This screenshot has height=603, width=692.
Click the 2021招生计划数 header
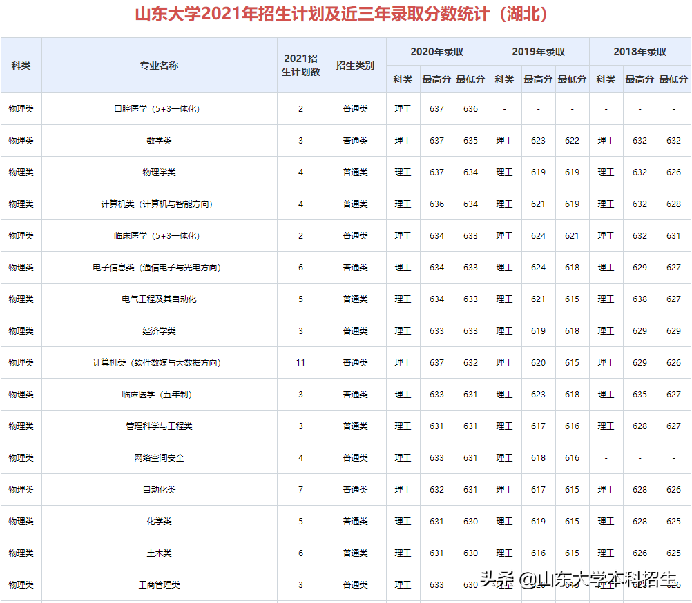click(x=301, y=64)
